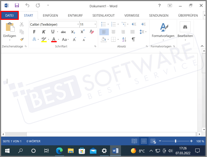Open Word help question mark

[x=159, y=5]
